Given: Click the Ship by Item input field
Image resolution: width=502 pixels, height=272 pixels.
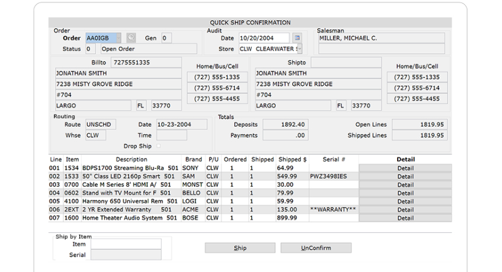Looking at the screenshot, I should tap(126, 244).
